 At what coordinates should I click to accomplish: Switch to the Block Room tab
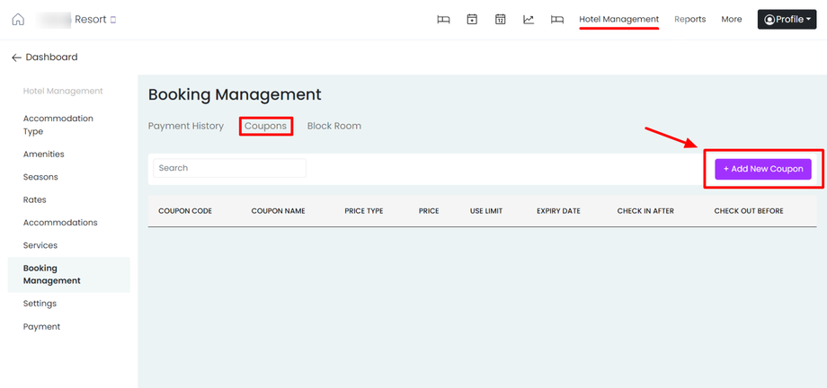click(334, 126)
